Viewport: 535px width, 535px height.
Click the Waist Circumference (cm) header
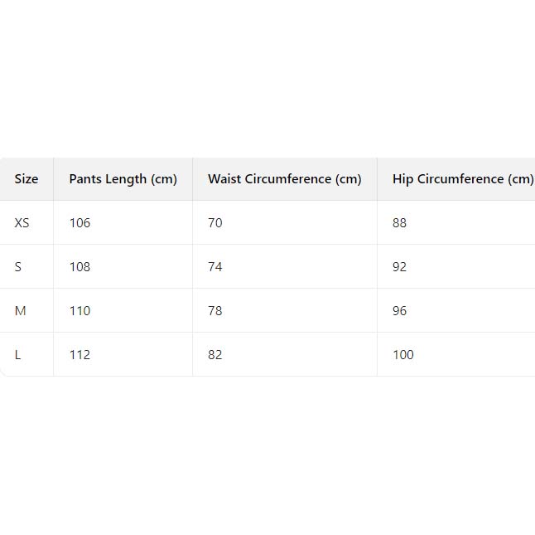click(284, 179)
